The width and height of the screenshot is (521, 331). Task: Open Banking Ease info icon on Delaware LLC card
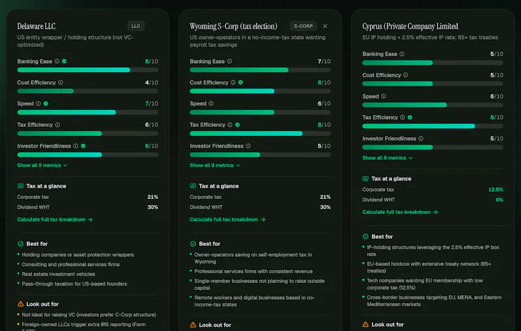pos(57,61)
